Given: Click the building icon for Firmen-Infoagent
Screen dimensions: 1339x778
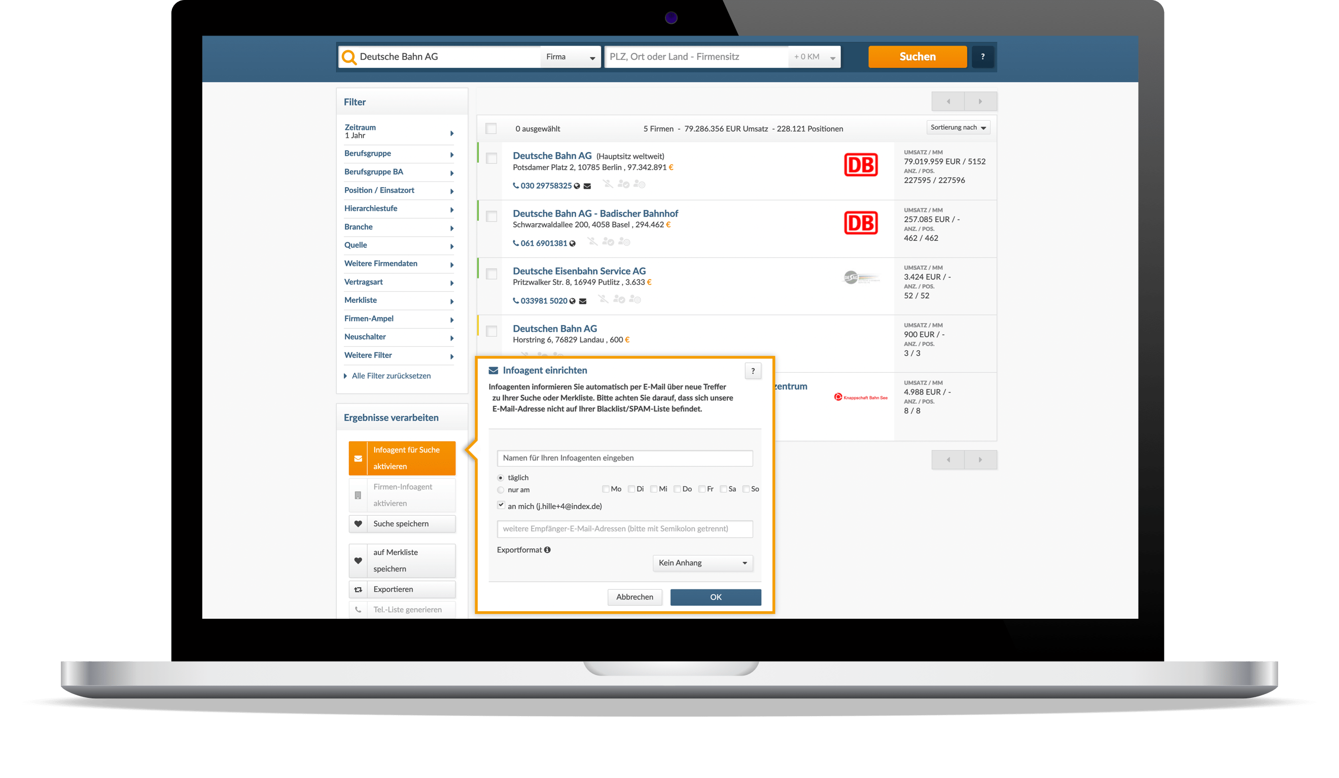Looking at the screenshot, I should 359,495.
